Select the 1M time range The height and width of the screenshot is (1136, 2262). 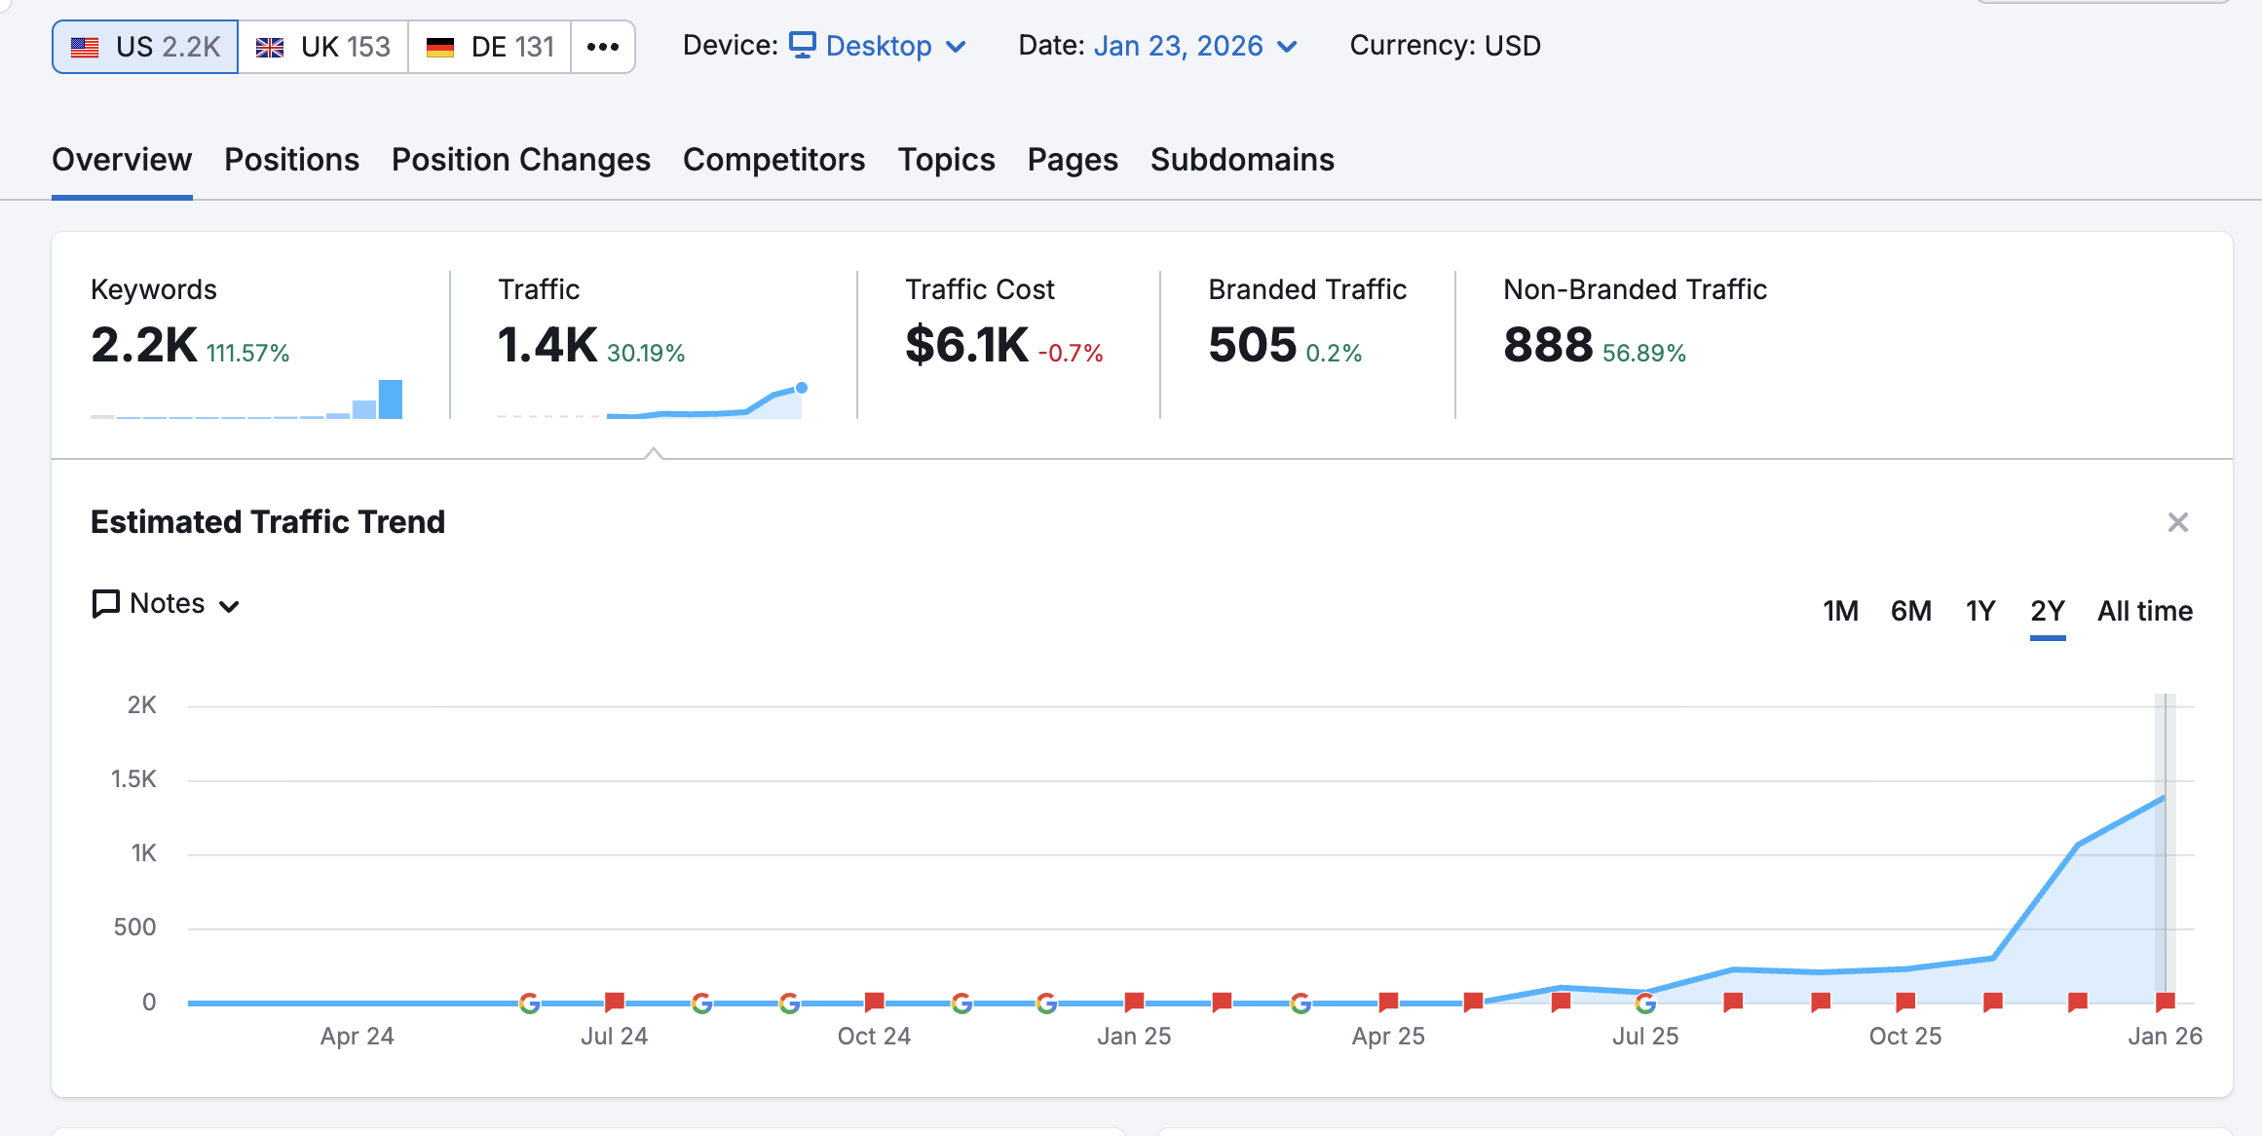(x=1840, y=611)
